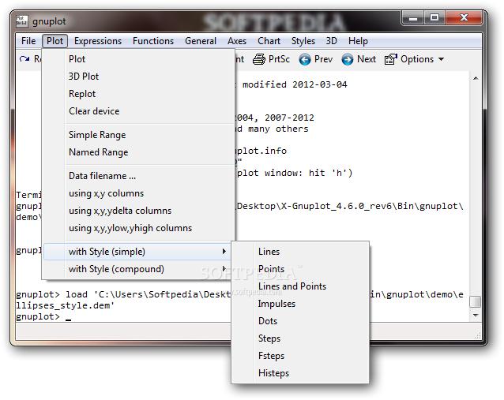Click the vertical scrollbar thumb
The height and width of the screenshot is (400, 504).
476,301
